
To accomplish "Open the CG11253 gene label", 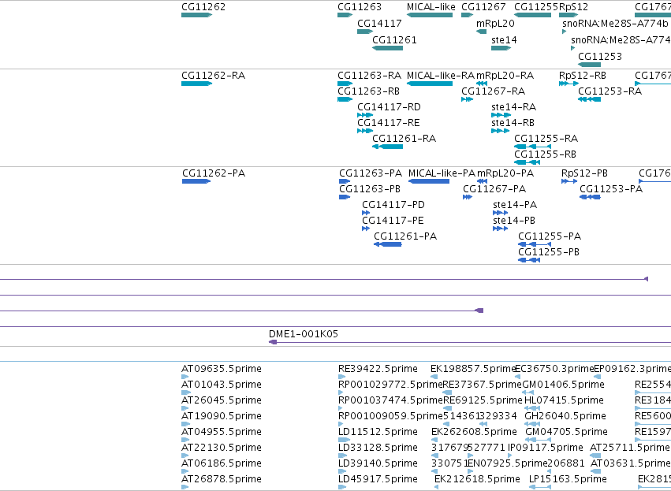I will [x=600, y=57].
